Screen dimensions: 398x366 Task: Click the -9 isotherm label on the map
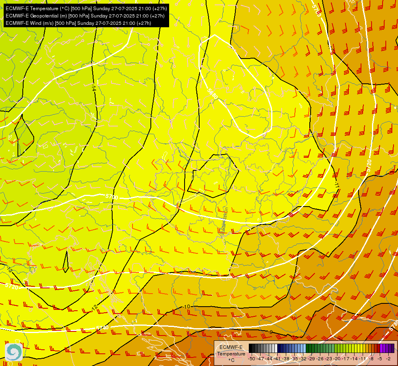pos(271,332)
